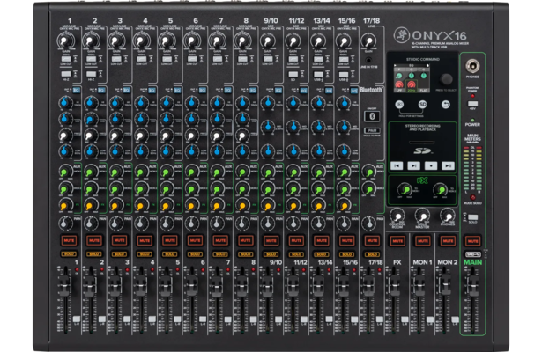Click the SOLO MASTER level knob
The width and height of the screenshot is (542, 352).
coord(422,216)
